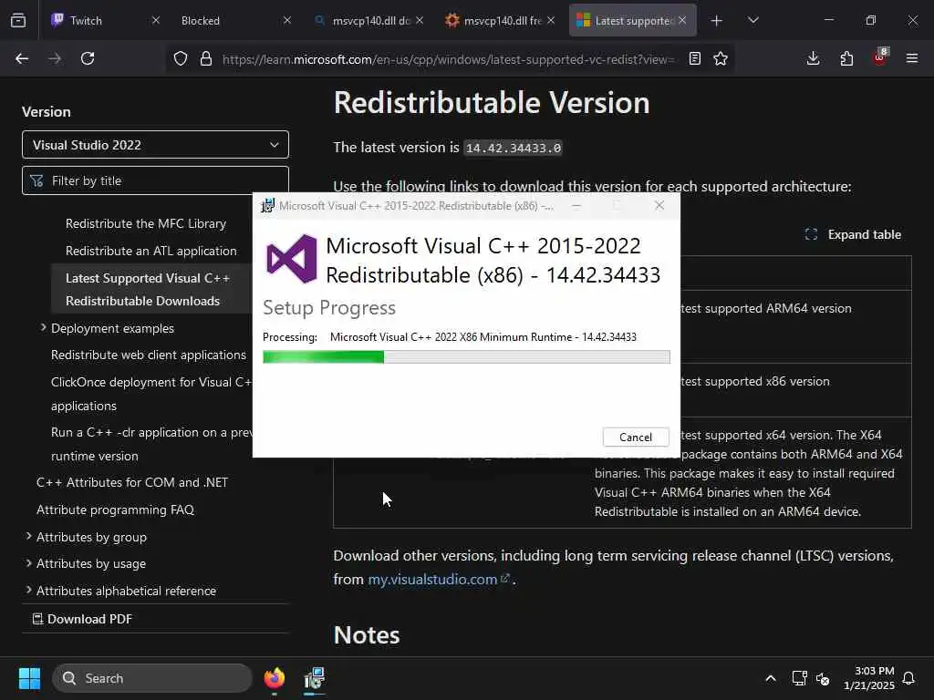Click Expand table button
Viewport: 934px width, 700px height.
tap(853, 234)
